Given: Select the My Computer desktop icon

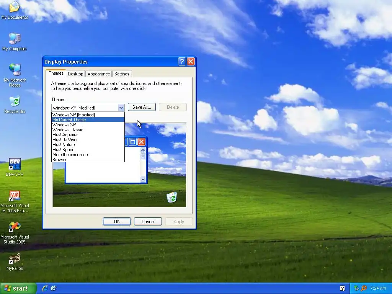Looking at the screenshot, I should (15, 41).
